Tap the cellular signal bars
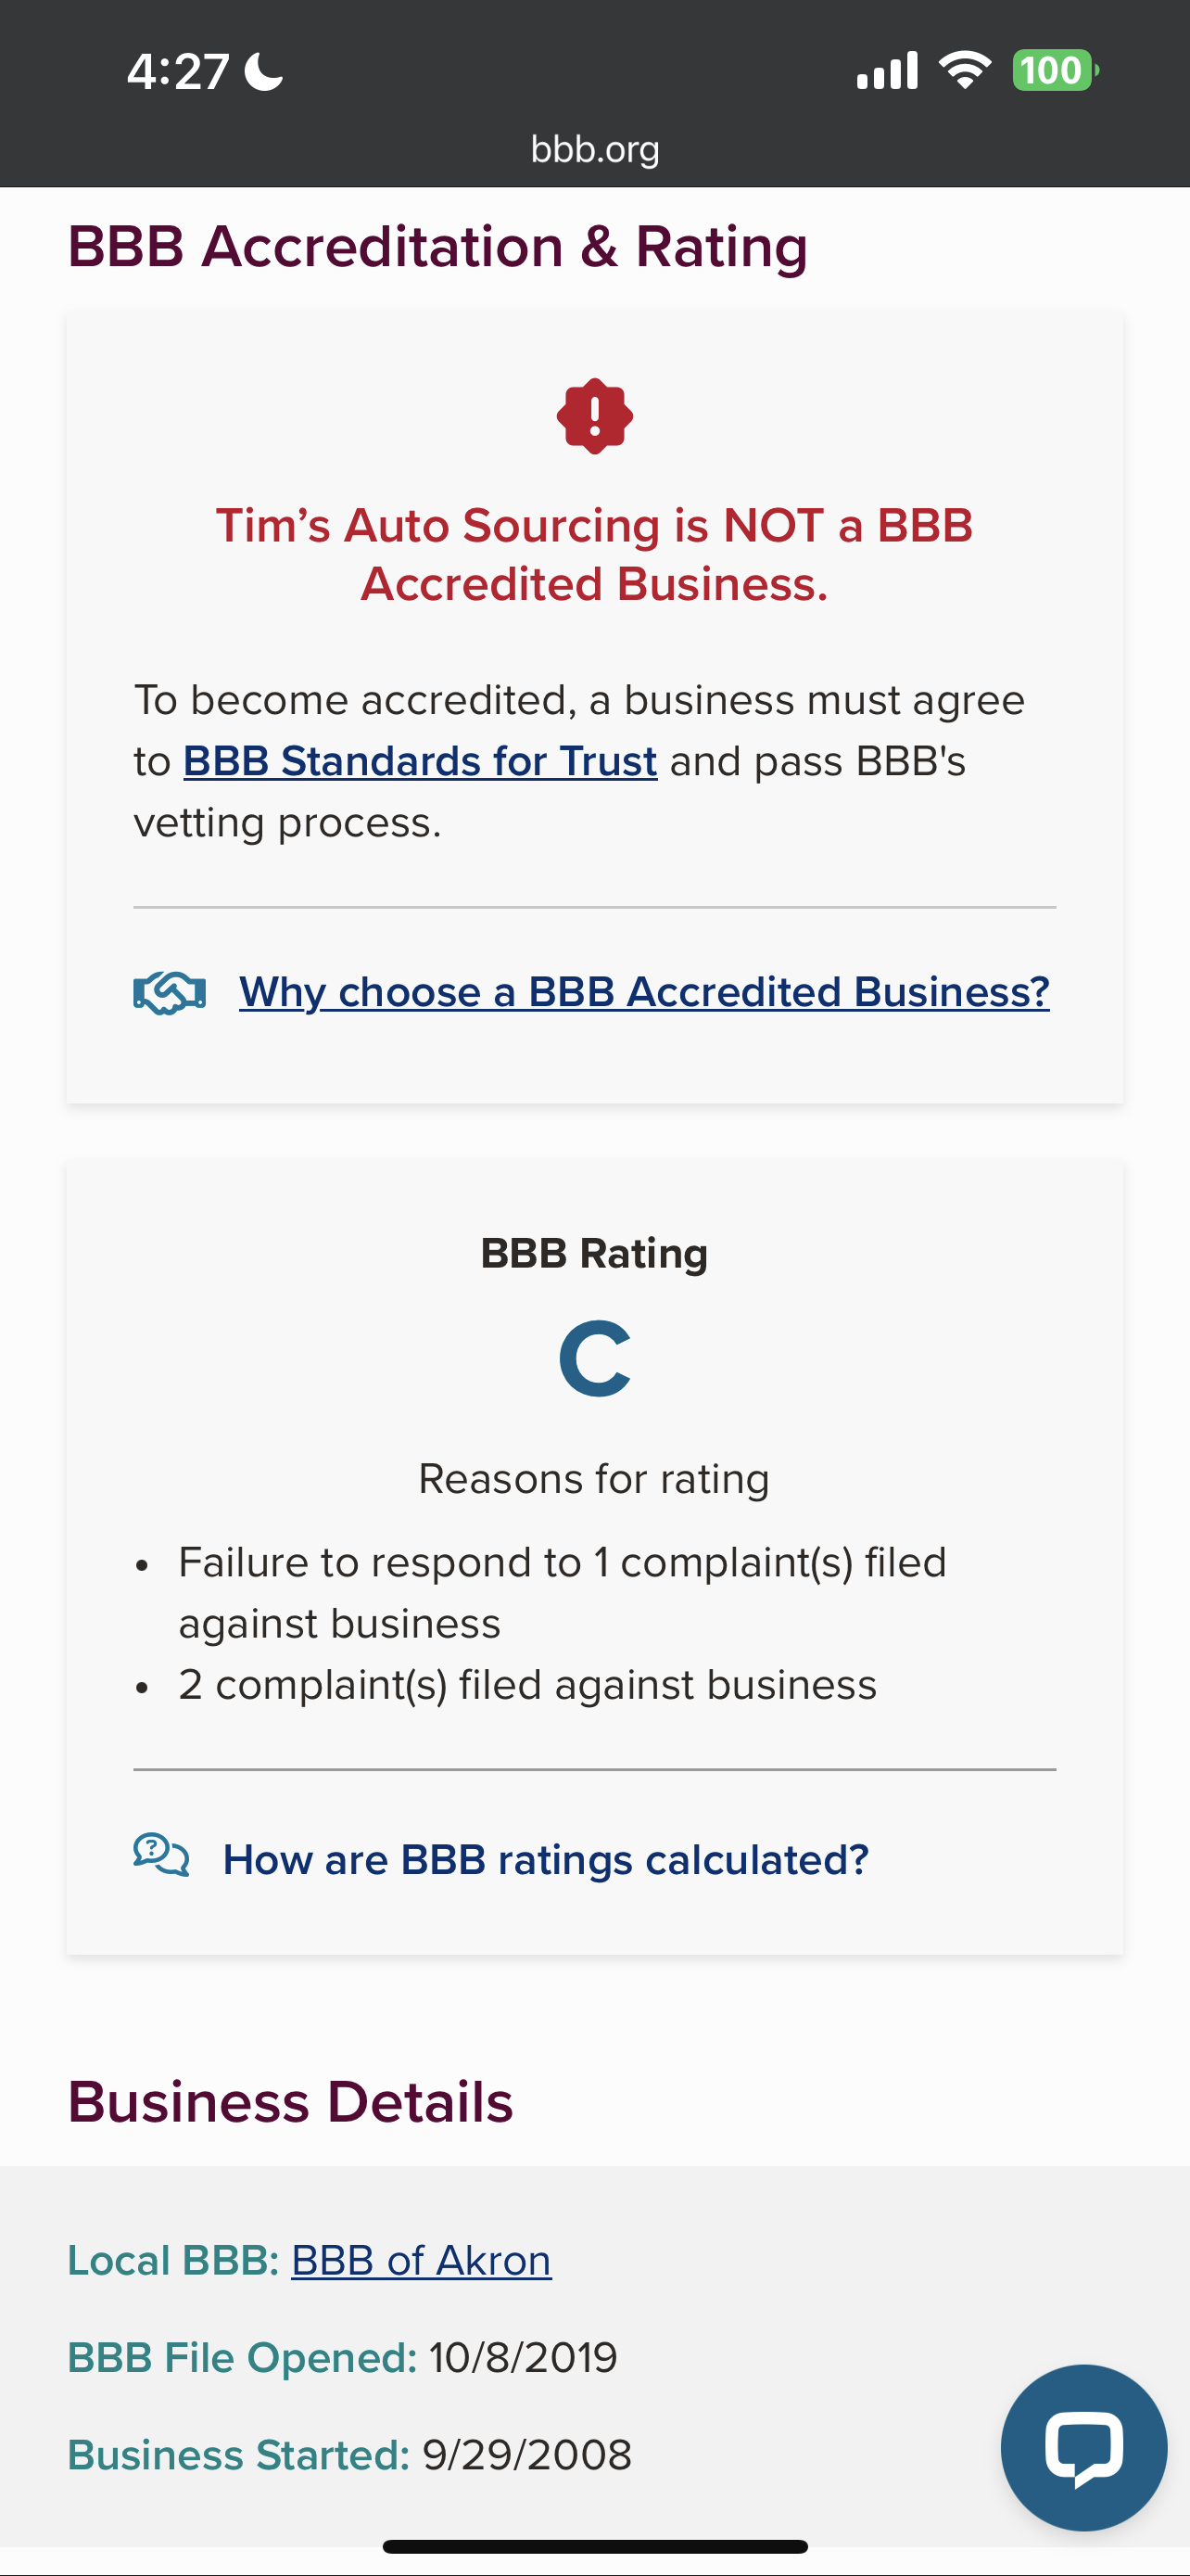 pos(887,70)
